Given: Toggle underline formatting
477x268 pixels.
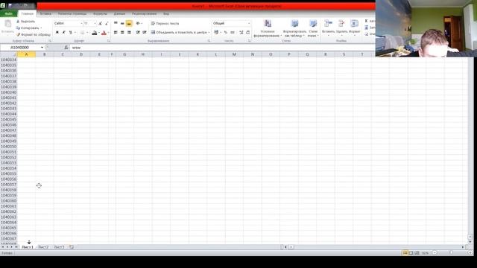Looking at the screenshot, I should [x=70, y=33].
